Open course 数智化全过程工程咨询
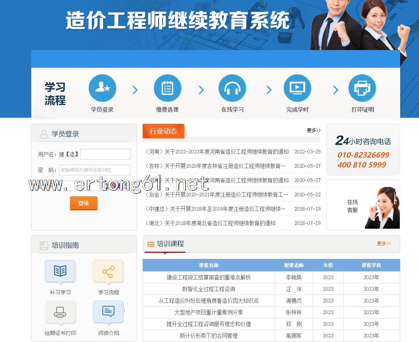This screenshot has height=342, width=419. (209, 289)
